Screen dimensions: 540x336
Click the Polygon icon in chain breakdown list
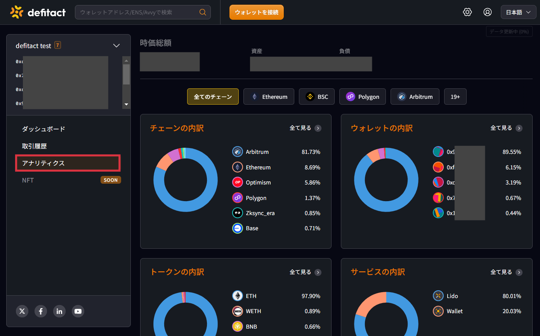click(x=238, y=198)
